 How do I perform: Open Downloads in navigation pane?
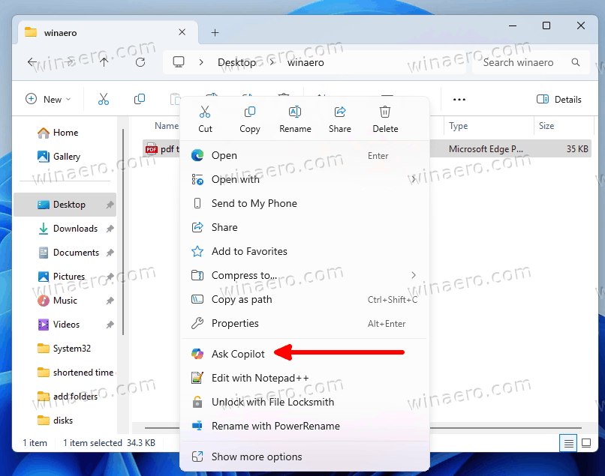coord(65,229)
